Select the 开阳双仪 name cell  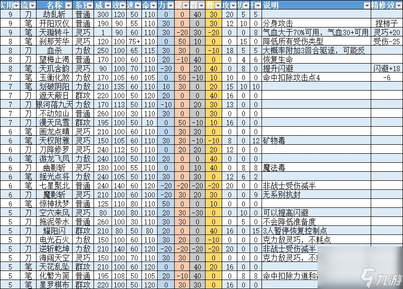[x=54, y=23]
